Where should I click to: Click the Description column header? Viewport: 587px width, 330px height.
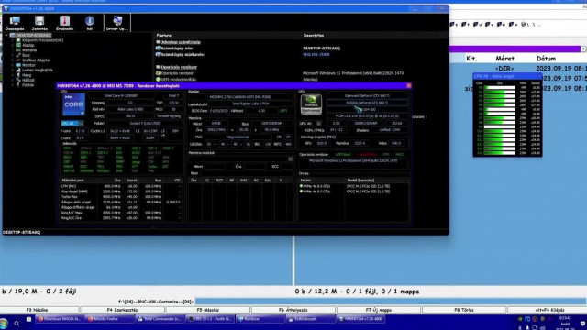[x=314, y=35]
